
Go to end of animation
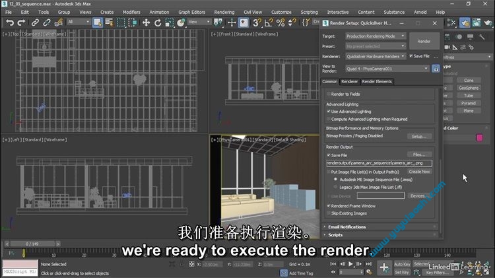coord(368,263)
